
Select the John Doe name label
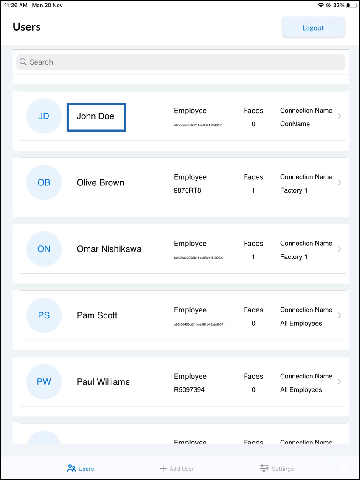pyautogui.click(x=96, y=116)
